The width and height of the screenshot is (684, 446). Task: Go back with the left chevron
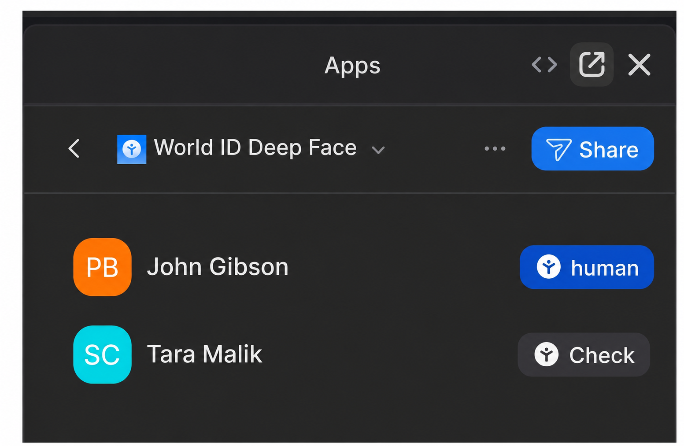(74, 148)
